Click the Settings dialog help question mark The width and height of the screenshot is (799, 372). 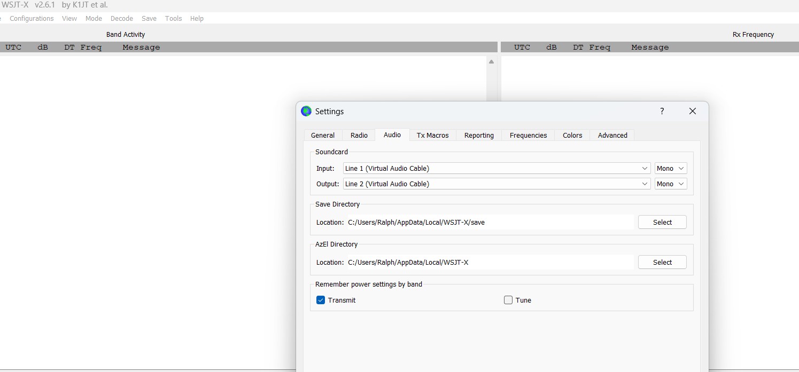point(662,111)
